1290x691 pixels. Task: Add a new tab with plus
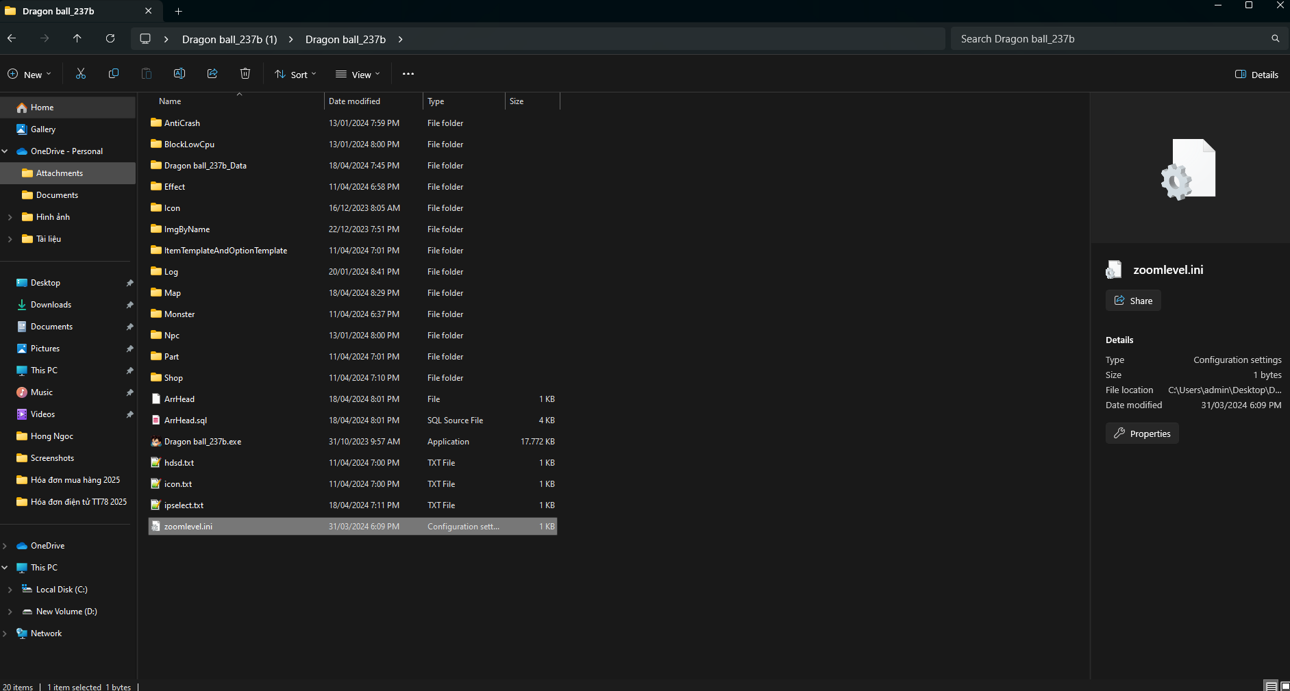tap(179, 11)
